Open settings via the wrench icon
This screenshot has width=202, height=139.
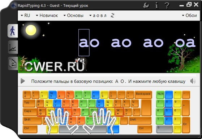(146, 6)
